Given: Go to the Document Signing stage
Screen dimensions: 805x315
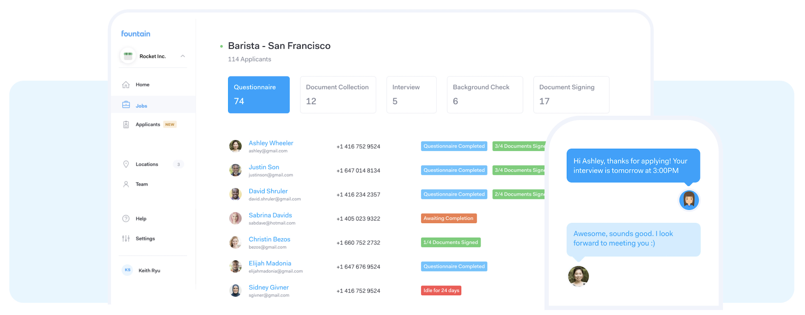Looking at the screenshot, I should pyautogui.click(x=571, y=95).
